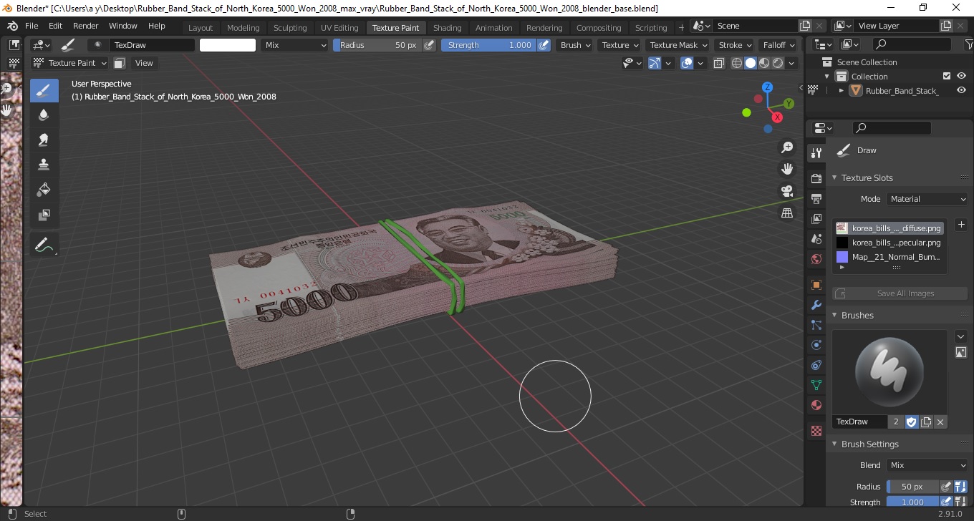The height and width of the screenshot is (521, 974).
Task: Unlink the TexDraw brush with X button
Action: [x=940, y=422]
